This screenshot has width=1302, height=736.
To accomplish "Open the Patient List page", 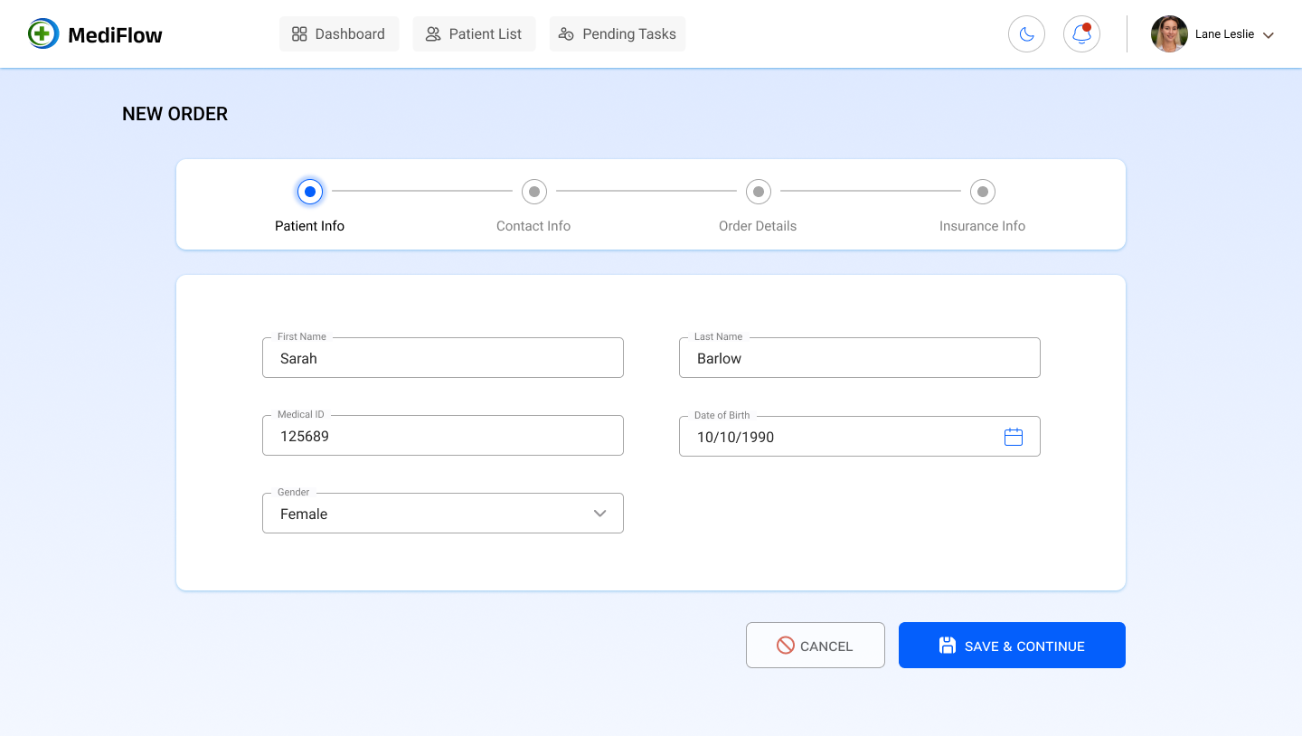I will coord(475,34).
